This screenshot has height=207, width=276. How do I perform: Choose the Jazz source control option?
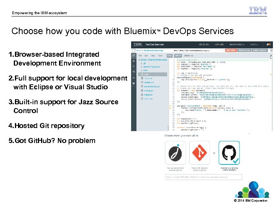(175, 153)
